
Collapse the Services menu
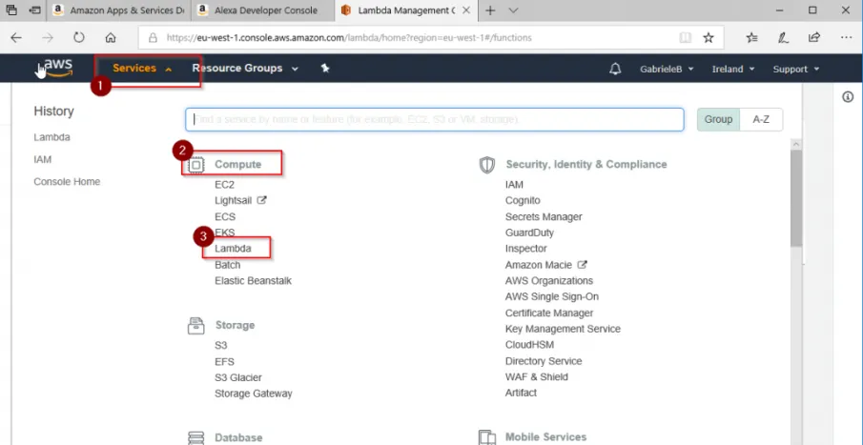tap(142, 69)
